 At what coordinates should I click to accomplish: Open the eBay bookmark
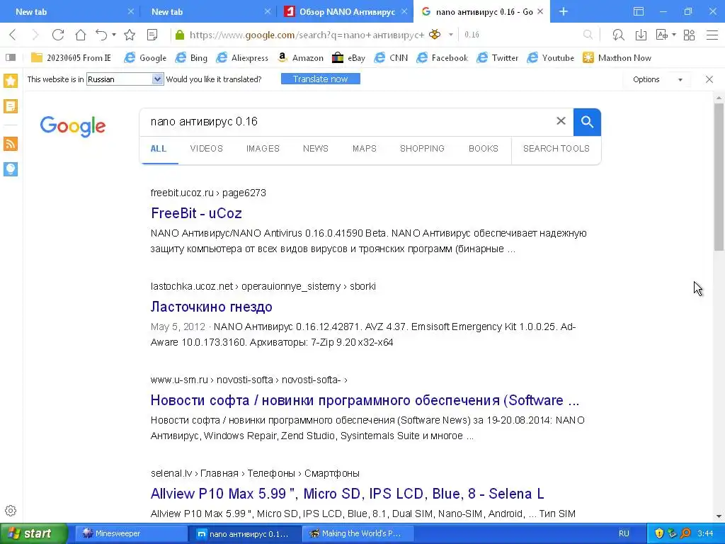click(348, 58)
